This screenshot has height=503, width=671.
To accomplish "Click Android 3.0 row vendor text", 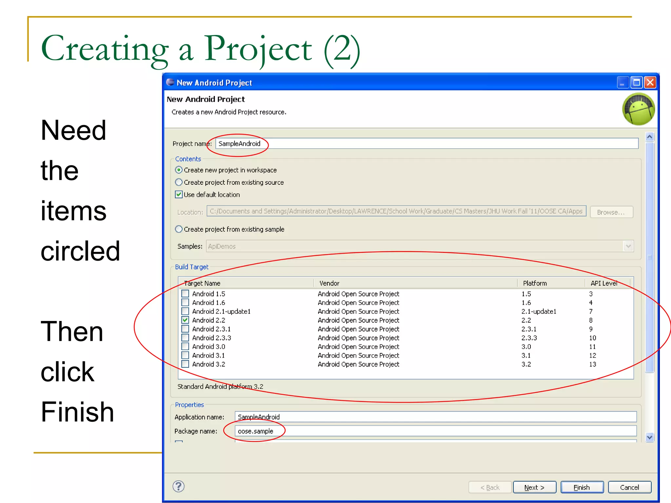I will coord(358,346).
